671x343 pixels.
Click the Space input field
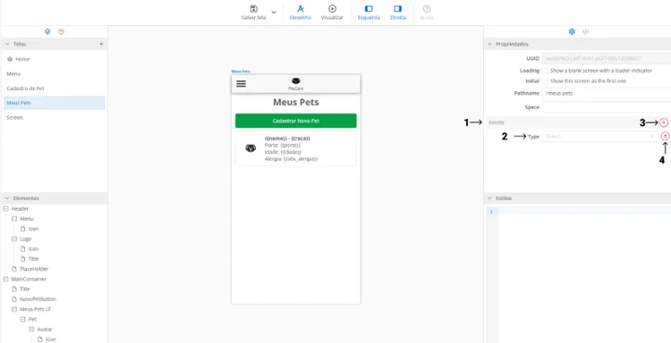click(607, 107)
